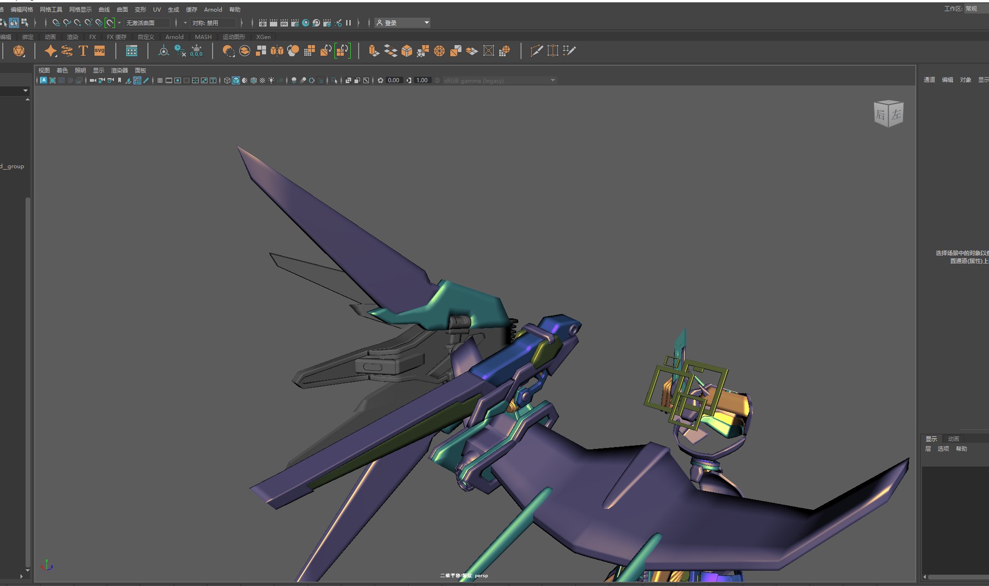
Task: Click the Render current frame clapper icon
Action: 274,23
